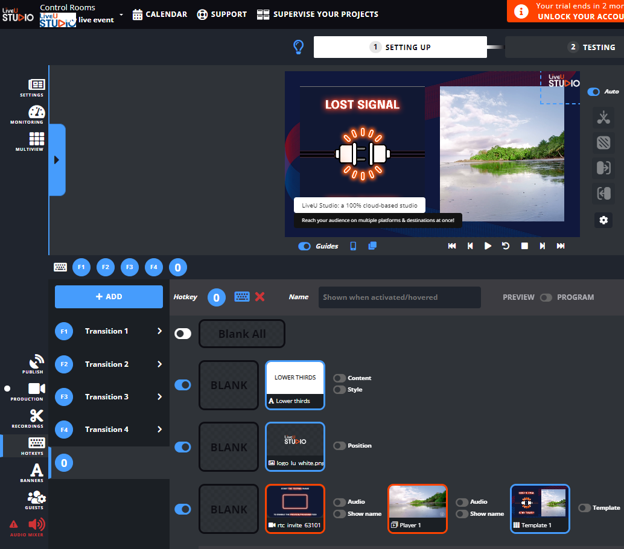
Task: Open preview settings gear icon
Action: 603,220
